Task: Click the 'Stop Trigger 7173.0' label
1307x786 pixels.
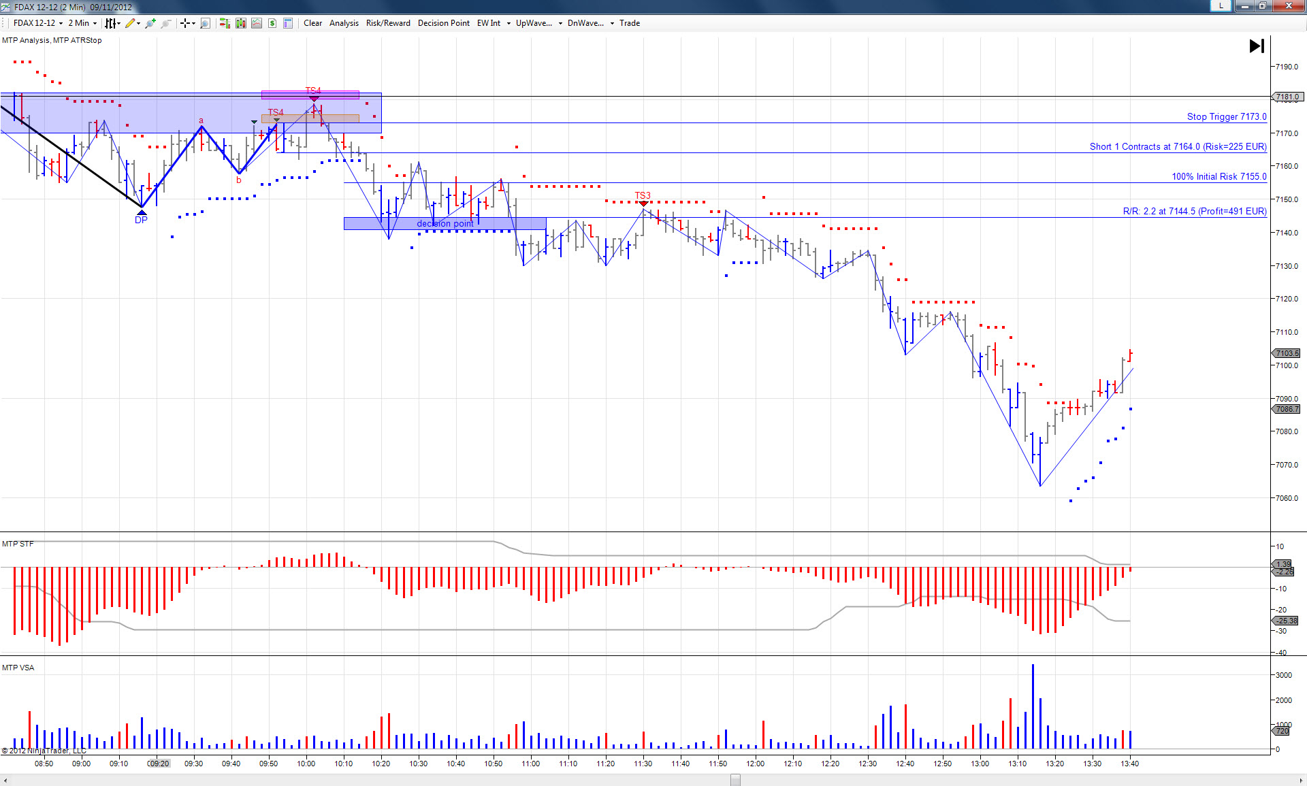Action: pos(1227,117)
